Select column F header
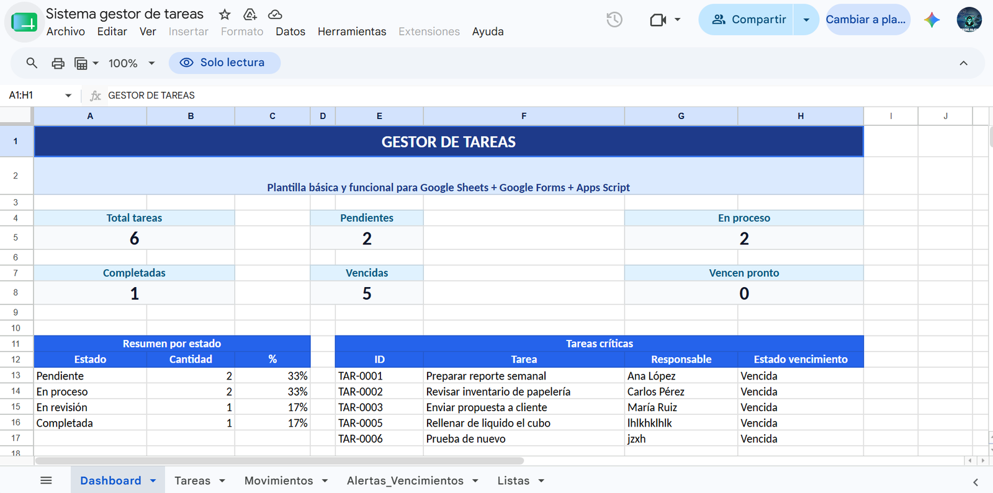The width and height of the screenshot is (993, 493). [524, 116]
